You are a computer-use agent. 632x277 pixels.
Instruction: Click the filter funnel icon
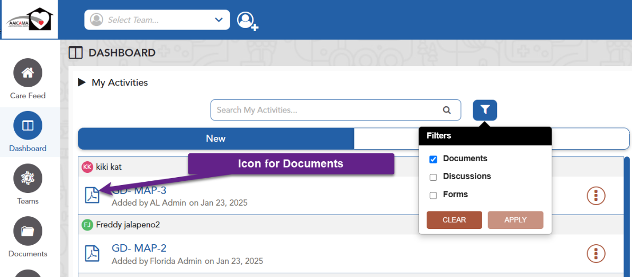[x=485, y=110]
